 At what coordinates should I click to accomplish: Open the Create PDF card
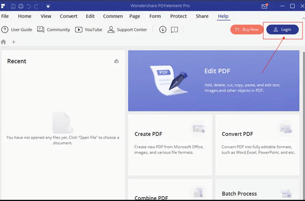[170, 145]
